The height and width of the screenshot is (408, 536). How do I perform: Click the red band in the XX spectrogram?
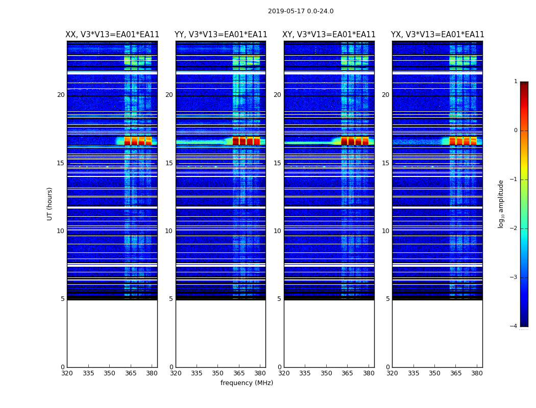pos(138,141)
